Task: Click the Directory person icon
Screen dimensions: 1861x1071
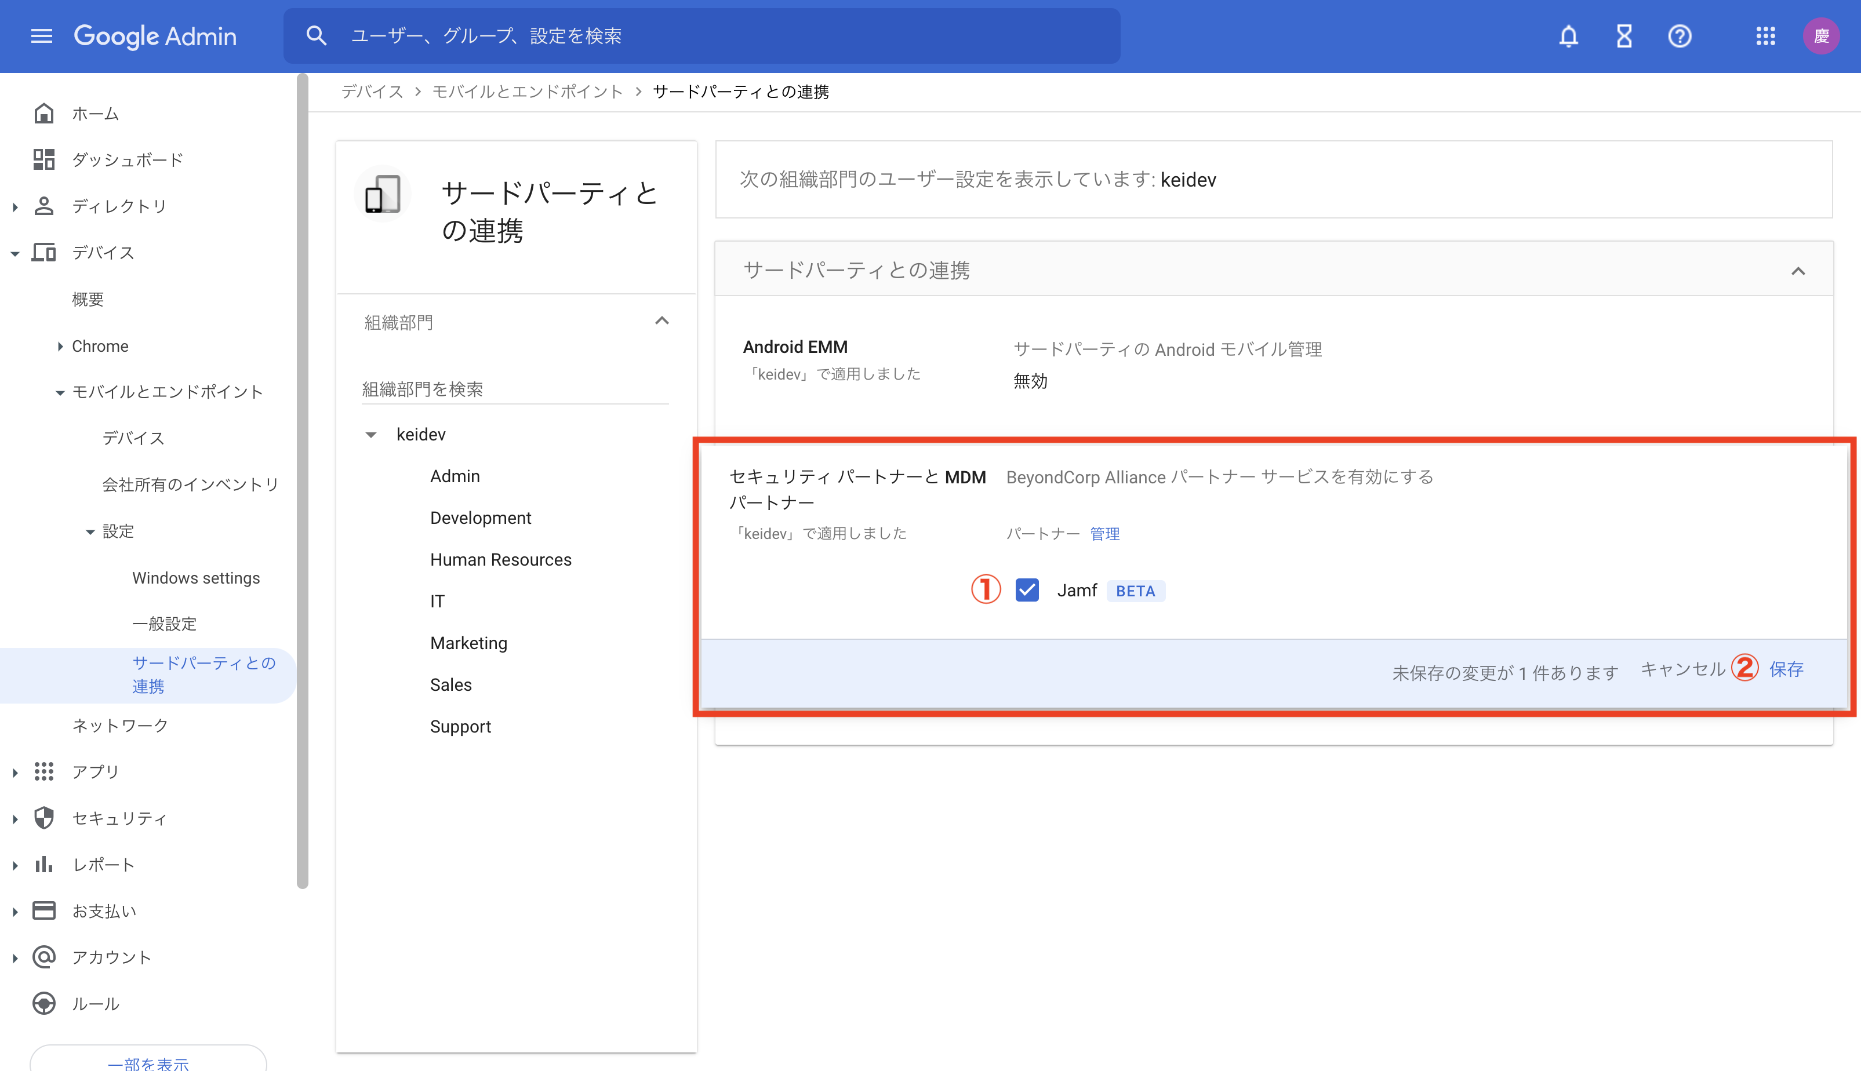Action: click(44, 206)
